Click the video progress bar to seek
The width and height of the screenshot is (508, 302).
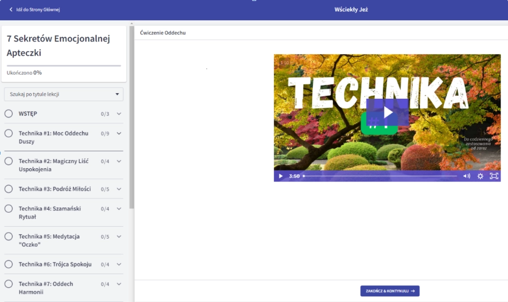pos(380,176)
